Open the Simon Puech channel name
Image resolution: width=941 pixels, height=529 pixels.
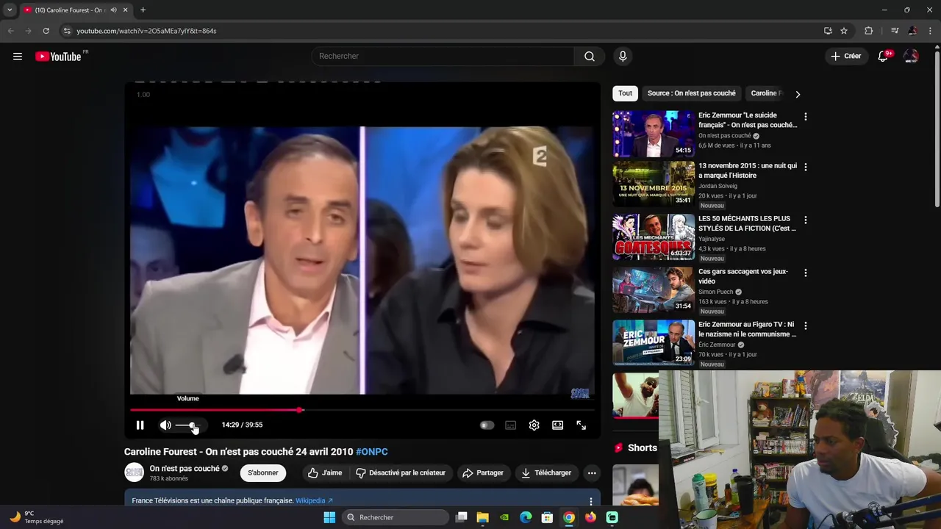715,292
